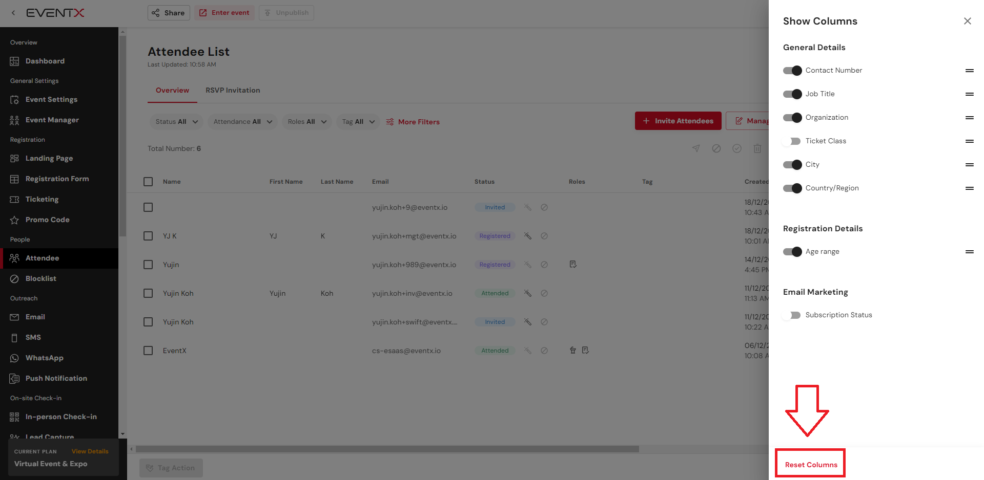
Task: Tick the checkbox for Yujin row
Action: point(148,265)
